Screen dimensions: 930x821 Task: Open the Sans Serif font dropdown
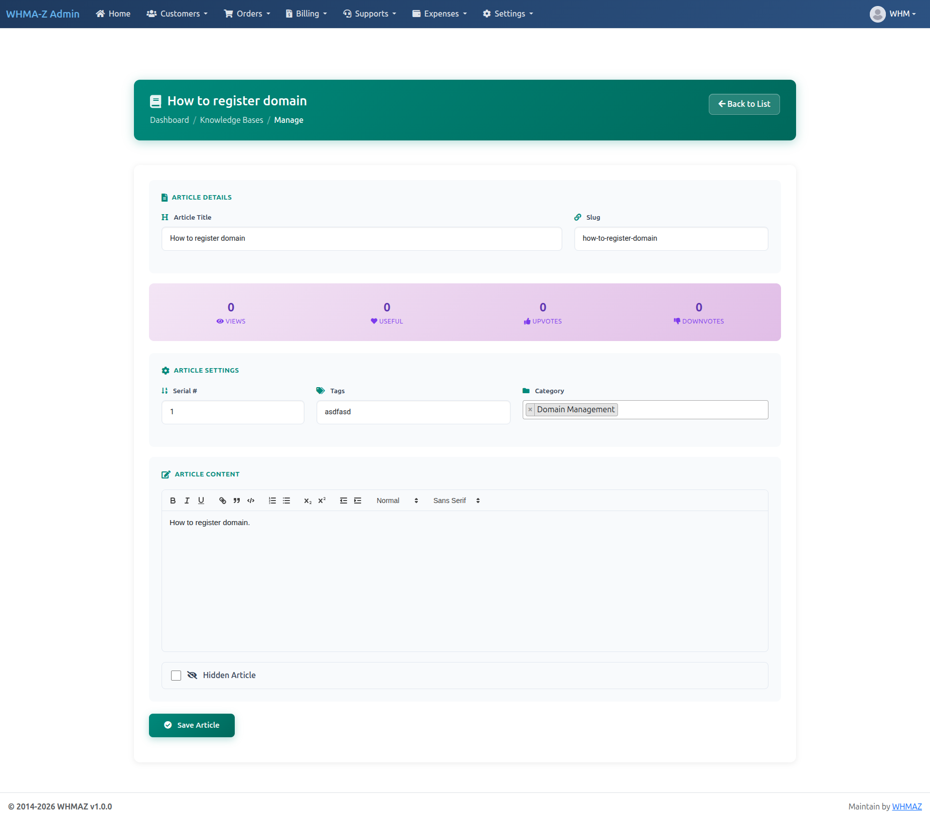pyautogui.click(x=455, y=500)
